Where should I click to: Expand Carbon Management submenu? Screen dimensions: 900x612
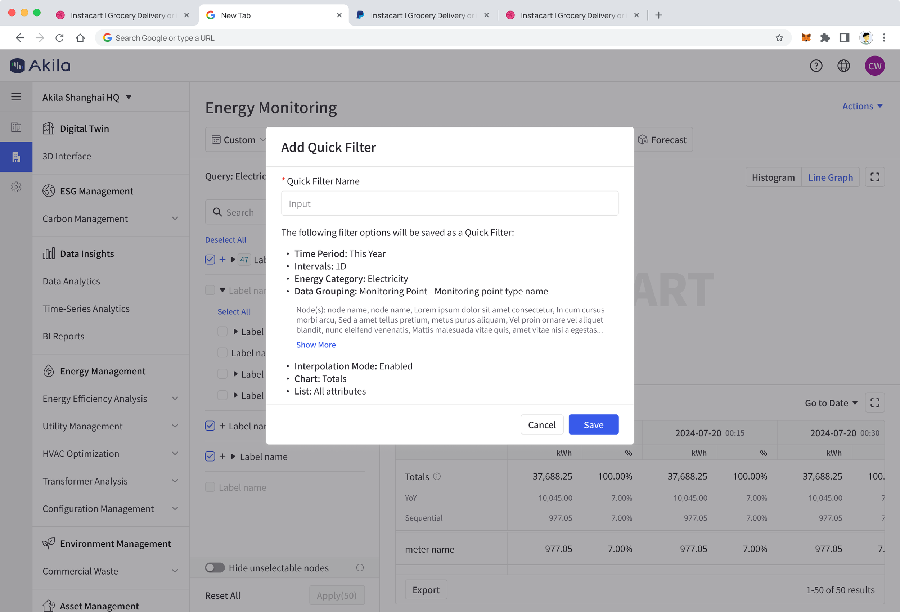click(x=175, y=219)
